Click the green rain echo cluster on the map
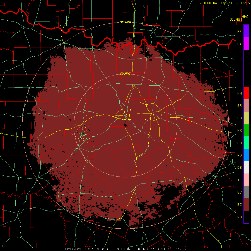This screenshot has width=251, height=251. (x=83, y=135)
